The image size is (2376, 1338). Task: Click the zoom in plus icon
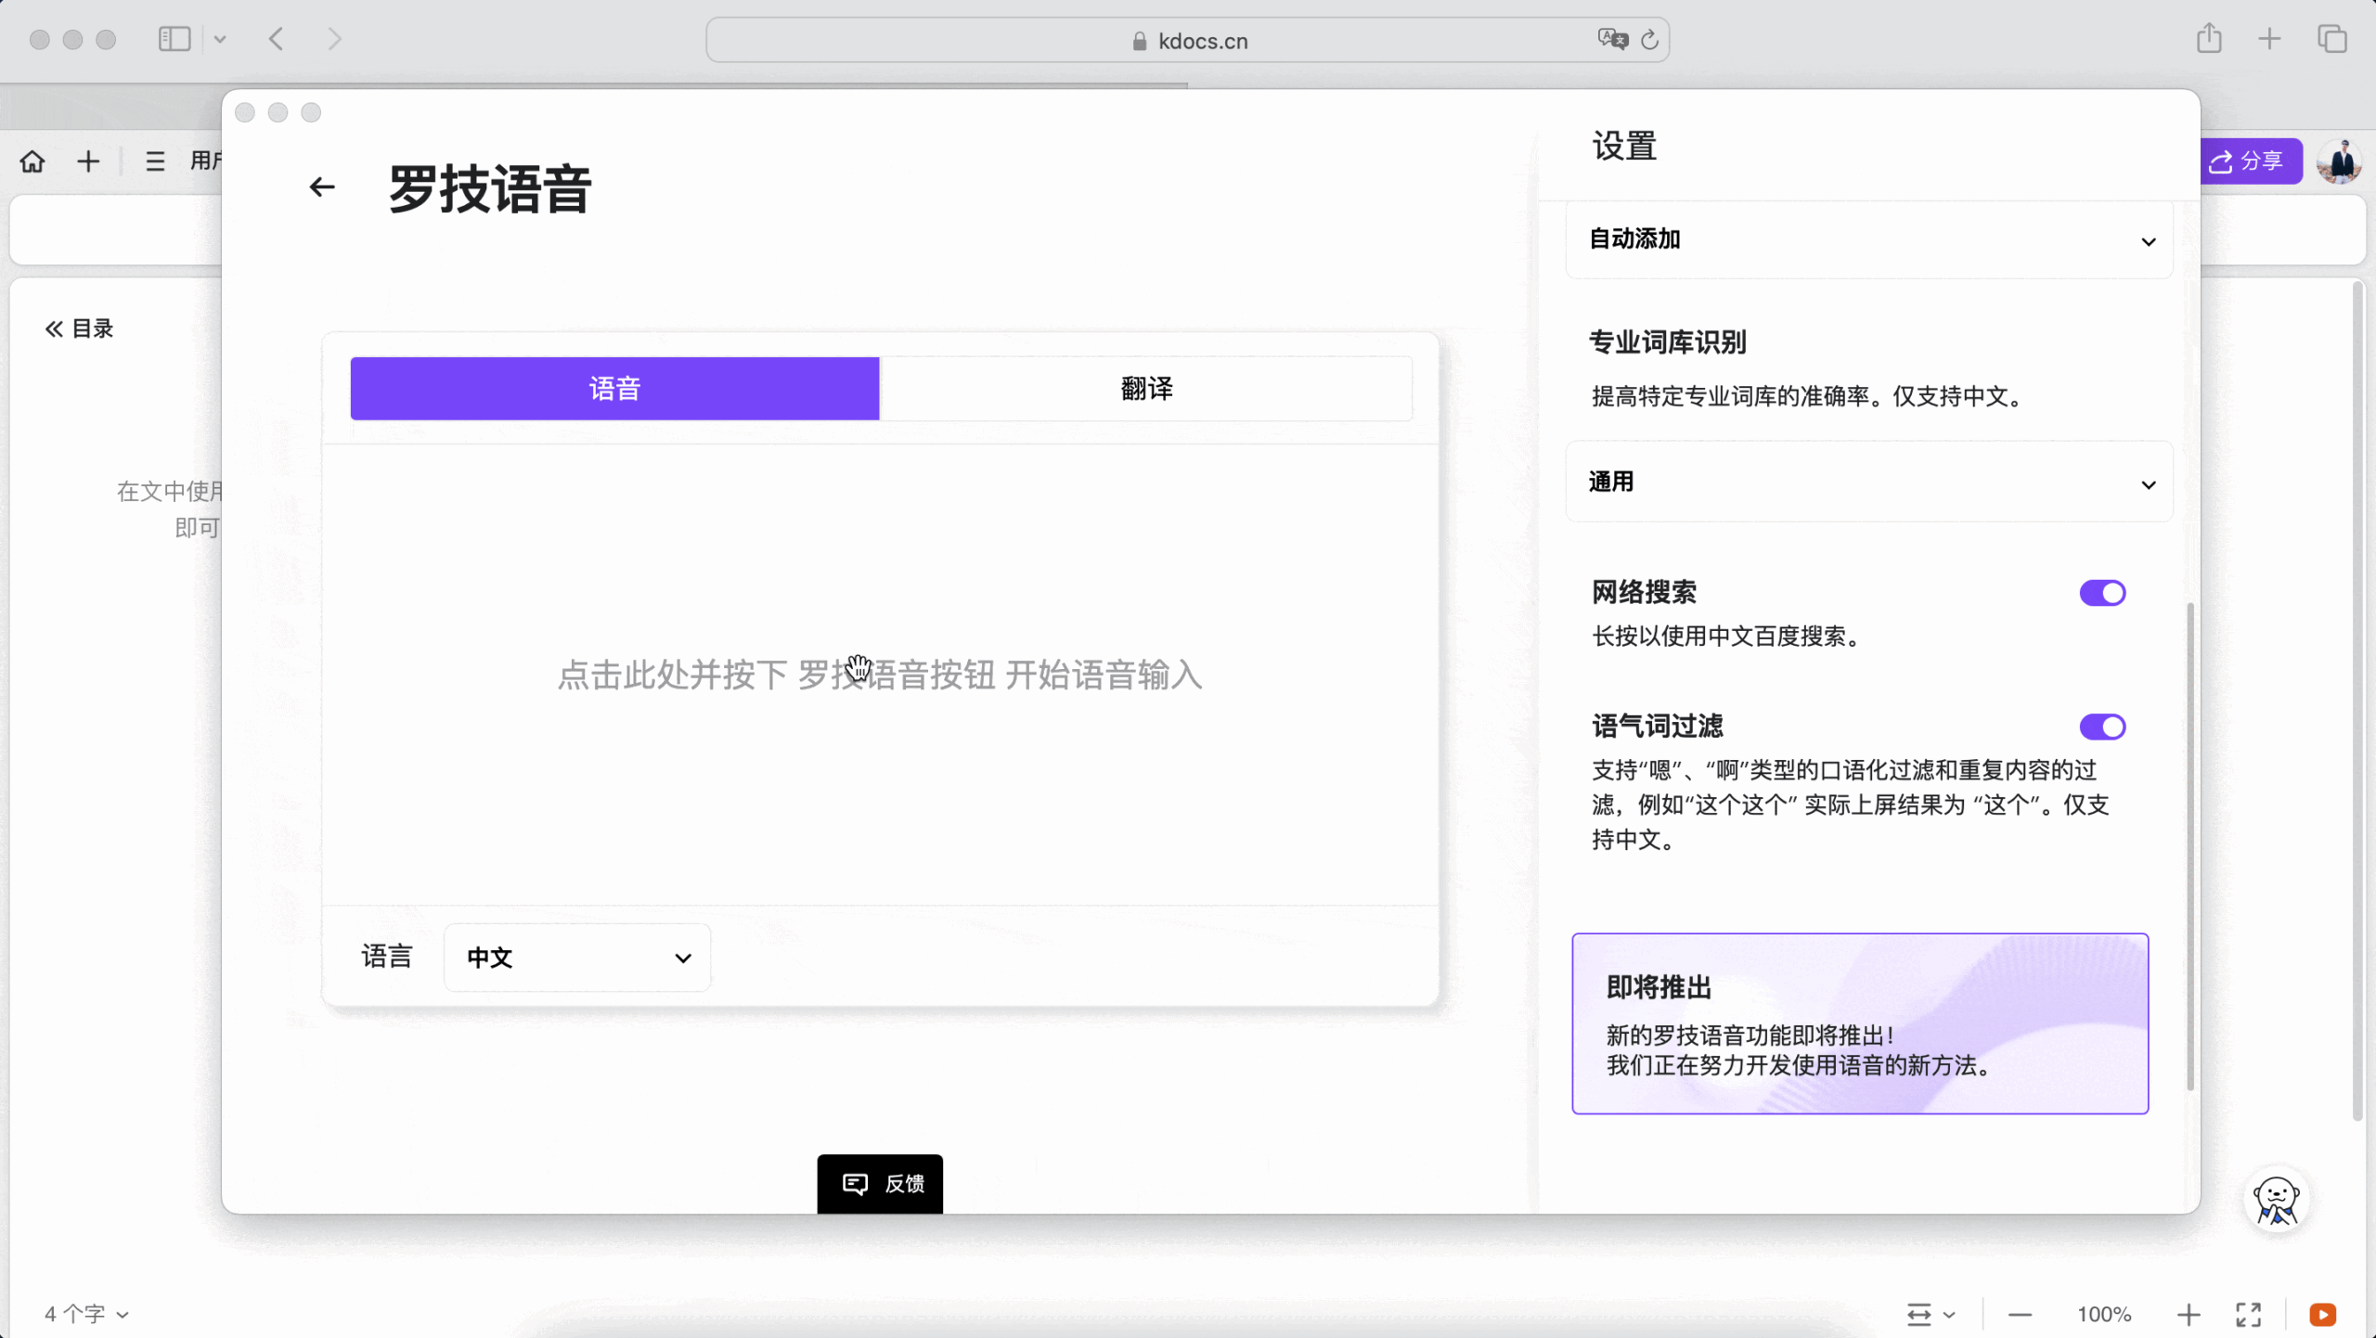click(x=2189, y=1314)
